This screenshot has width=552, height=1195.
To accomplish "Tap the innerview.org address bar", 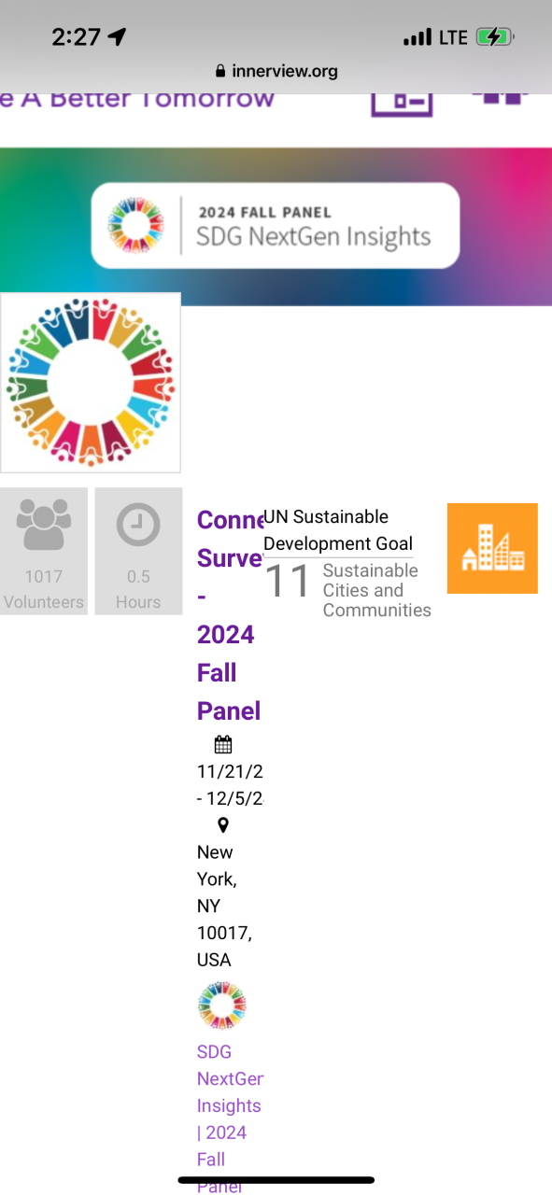I will pyautogui.click(x=276, y=71).
